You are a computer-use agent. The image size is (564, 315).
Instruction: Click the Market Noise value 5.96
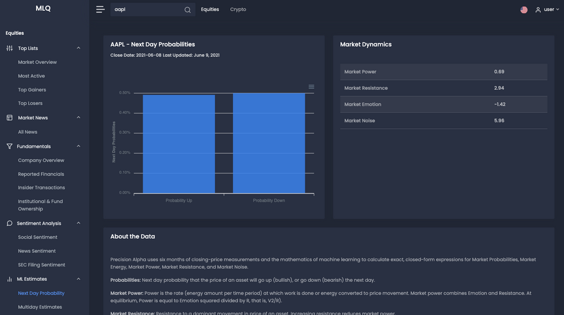click(x=499, y=121)
